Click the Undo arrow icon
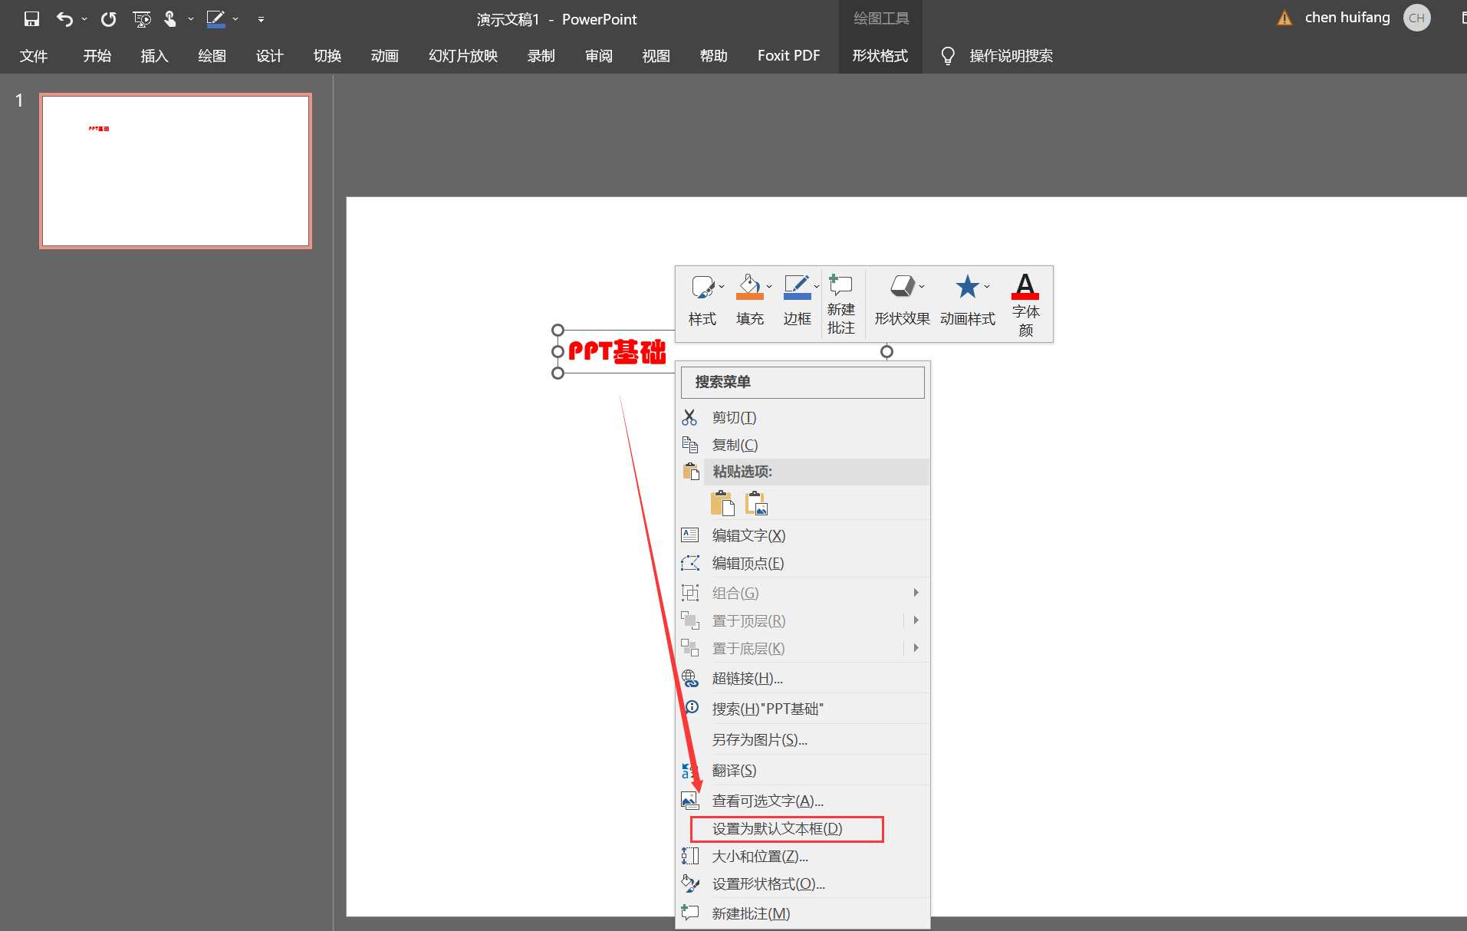The image size is (1467, 931). [65, 19]
